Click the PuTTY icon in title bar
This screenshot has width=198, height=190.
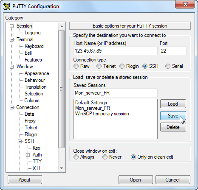coord(7,6)
